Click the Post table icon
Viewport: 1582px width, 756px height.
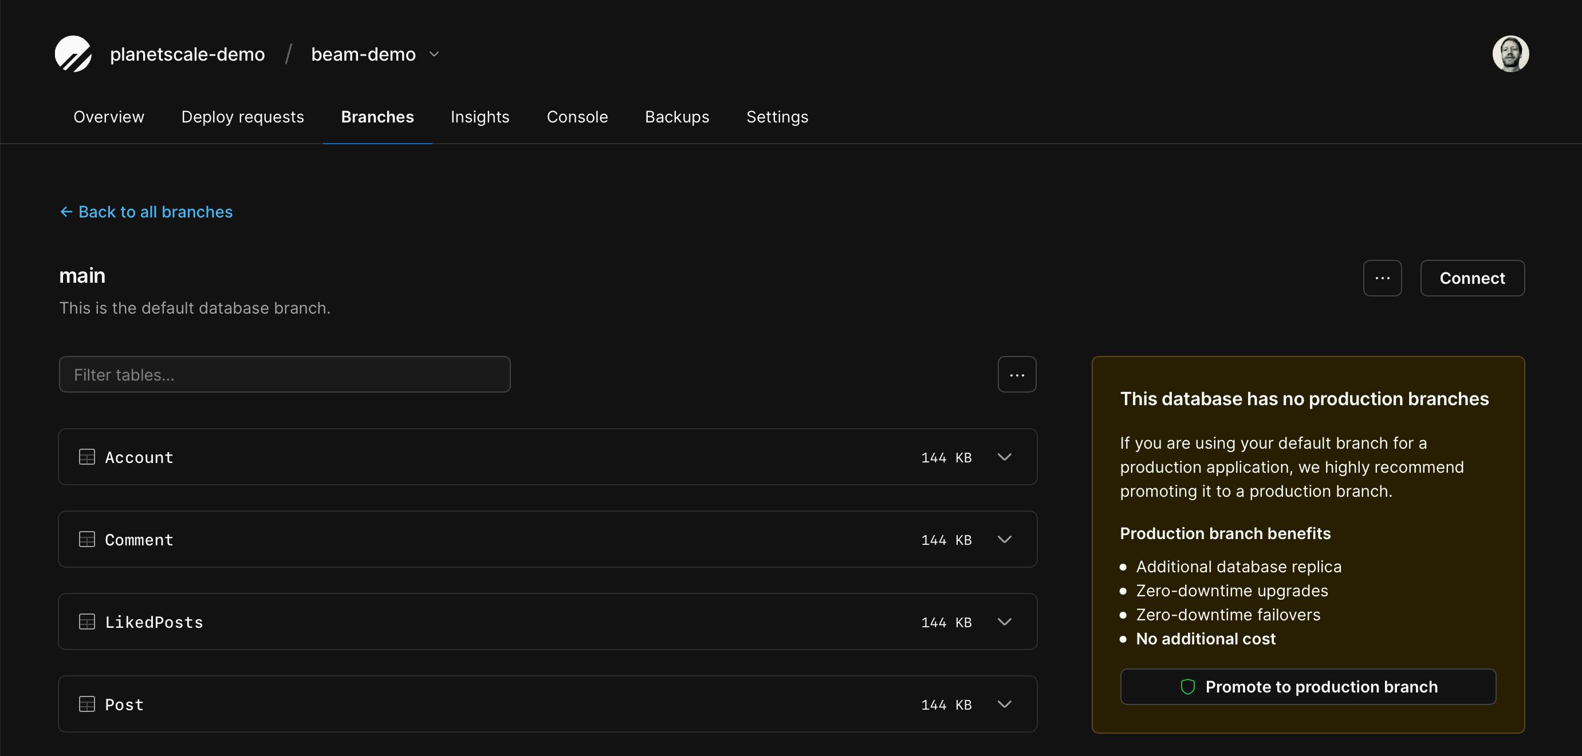[x=87, y=704]
